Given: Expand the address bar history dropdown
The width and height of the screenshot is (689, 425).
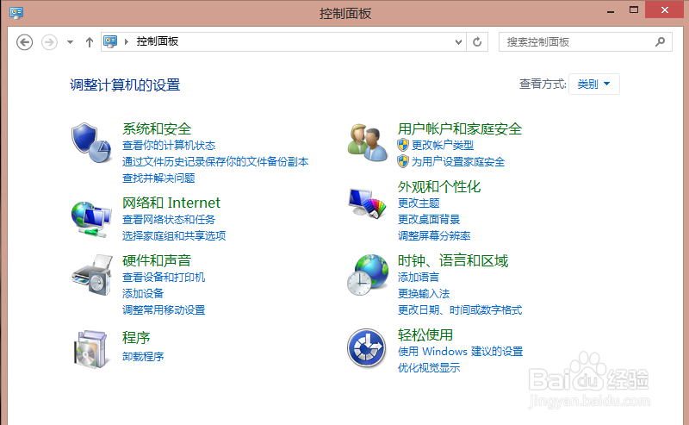Looking at the screenshot, I should point(458,41).
